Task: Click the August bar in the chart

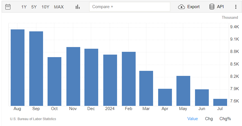Action: [18, 67]
